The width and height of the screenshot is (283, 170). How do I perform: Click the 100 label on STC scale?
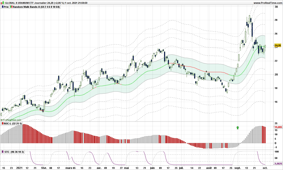[276, 152]
